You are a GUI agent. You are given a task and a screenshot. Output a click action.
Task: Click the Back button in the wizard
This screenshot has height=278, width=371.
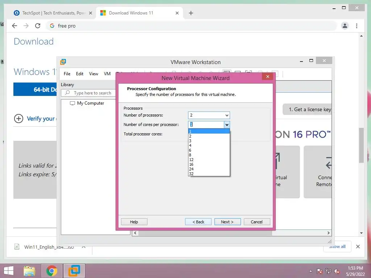click(198, 222)
